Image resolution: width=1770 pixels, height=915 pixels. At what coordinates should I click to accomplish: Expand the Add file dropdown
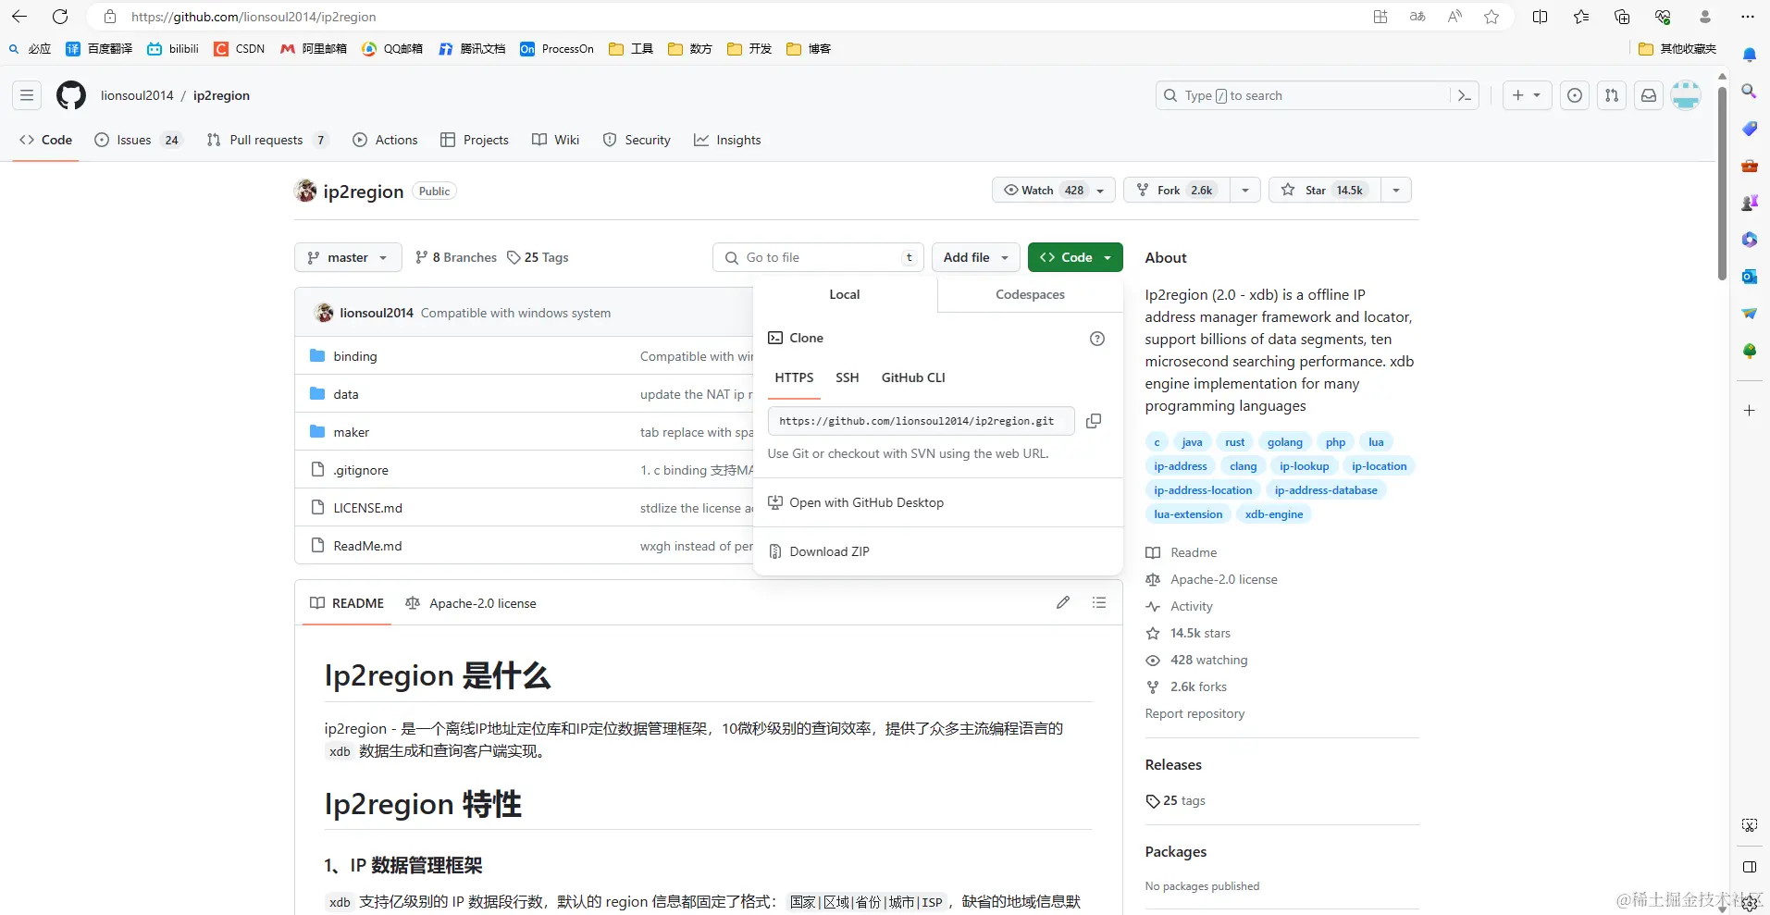click(x=976, y=257)
